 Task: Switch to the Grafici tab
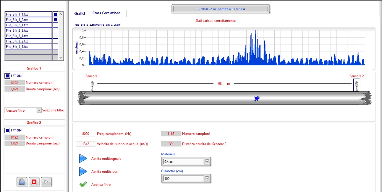click(x=80, y=13)
